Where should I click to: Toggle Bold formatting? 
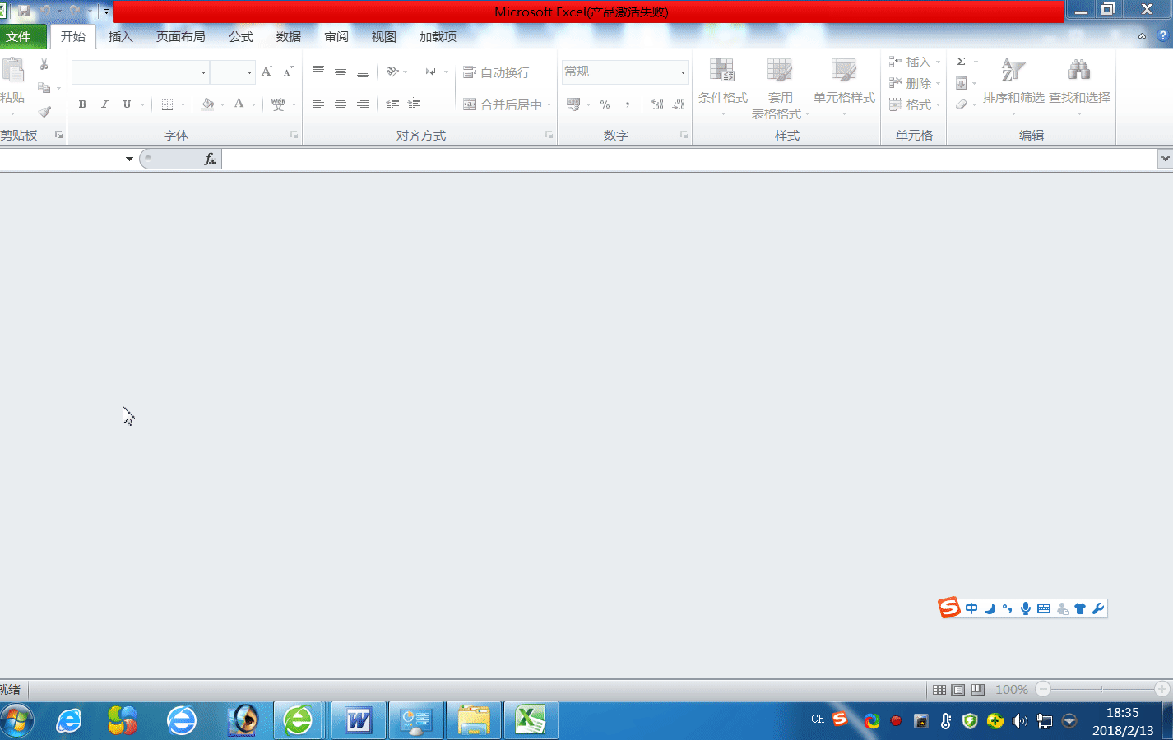[82, 104]
